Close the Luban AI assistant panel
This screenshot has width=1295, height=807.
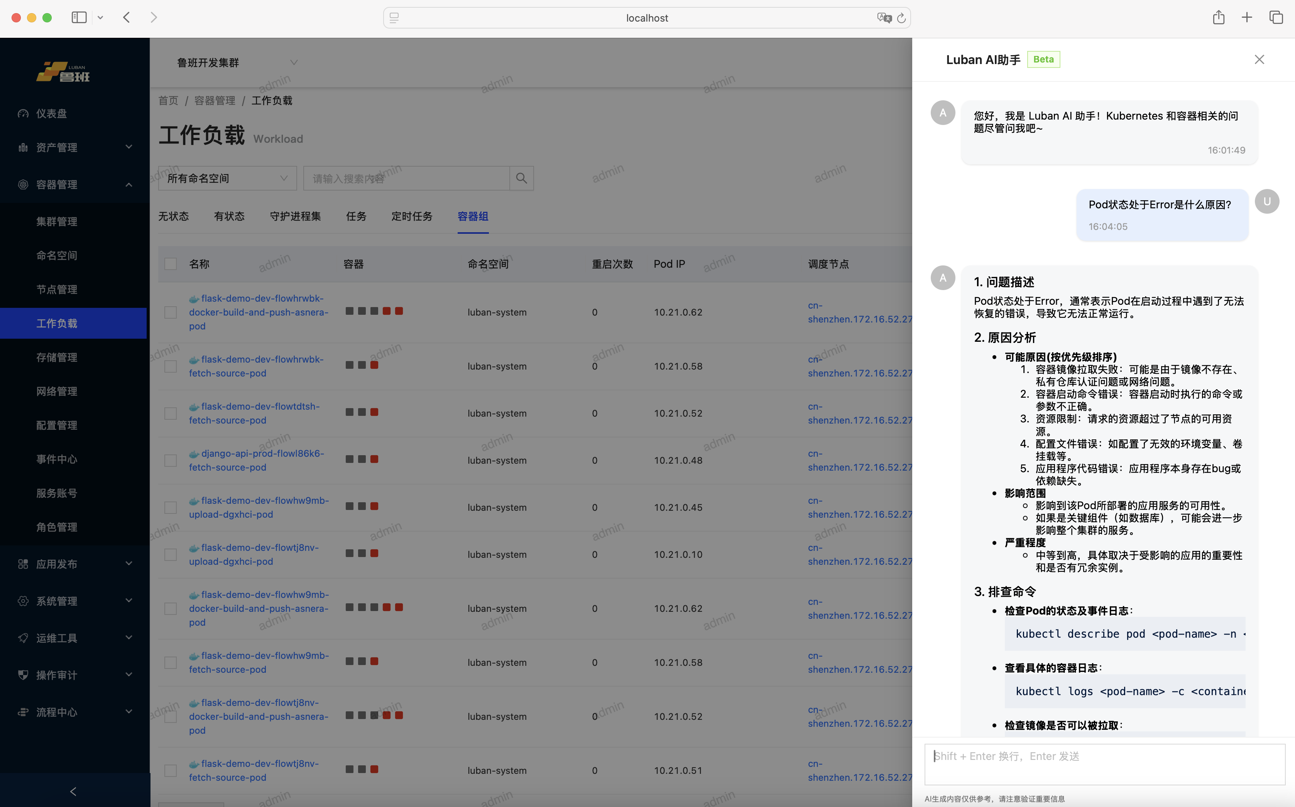point(1259,59)
